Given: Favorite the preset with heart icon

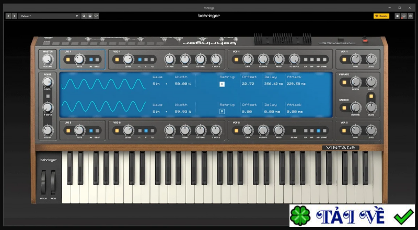Looking at the screenshot, I should click(96, 16).
